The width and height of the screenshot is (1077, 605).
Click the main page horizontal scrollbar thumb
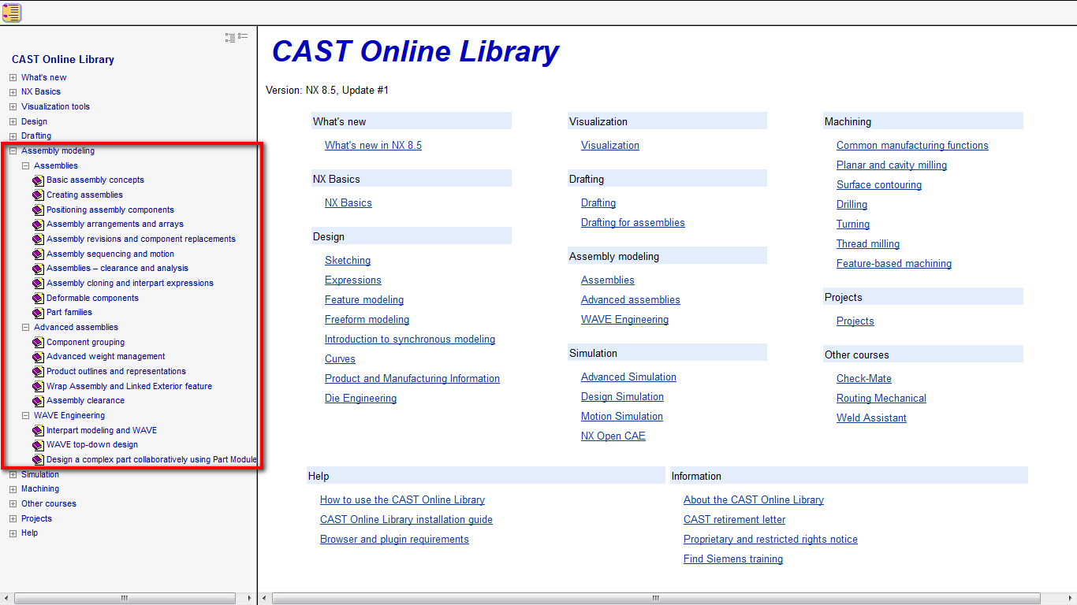coord(656,599)
